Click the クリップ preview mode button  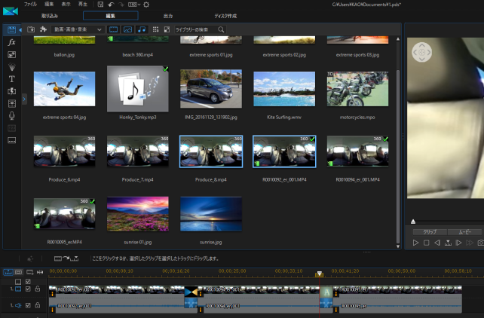(x=429, y=231)
